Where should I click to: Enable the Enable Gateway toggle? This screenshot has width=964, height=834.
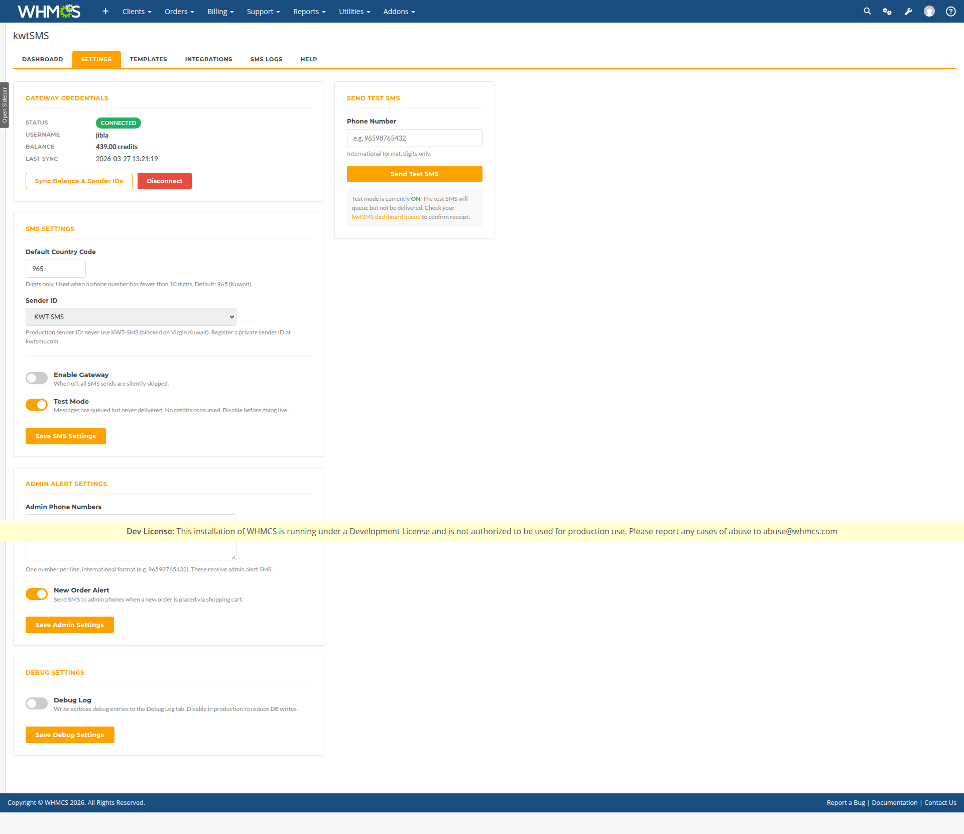(37, 378)
